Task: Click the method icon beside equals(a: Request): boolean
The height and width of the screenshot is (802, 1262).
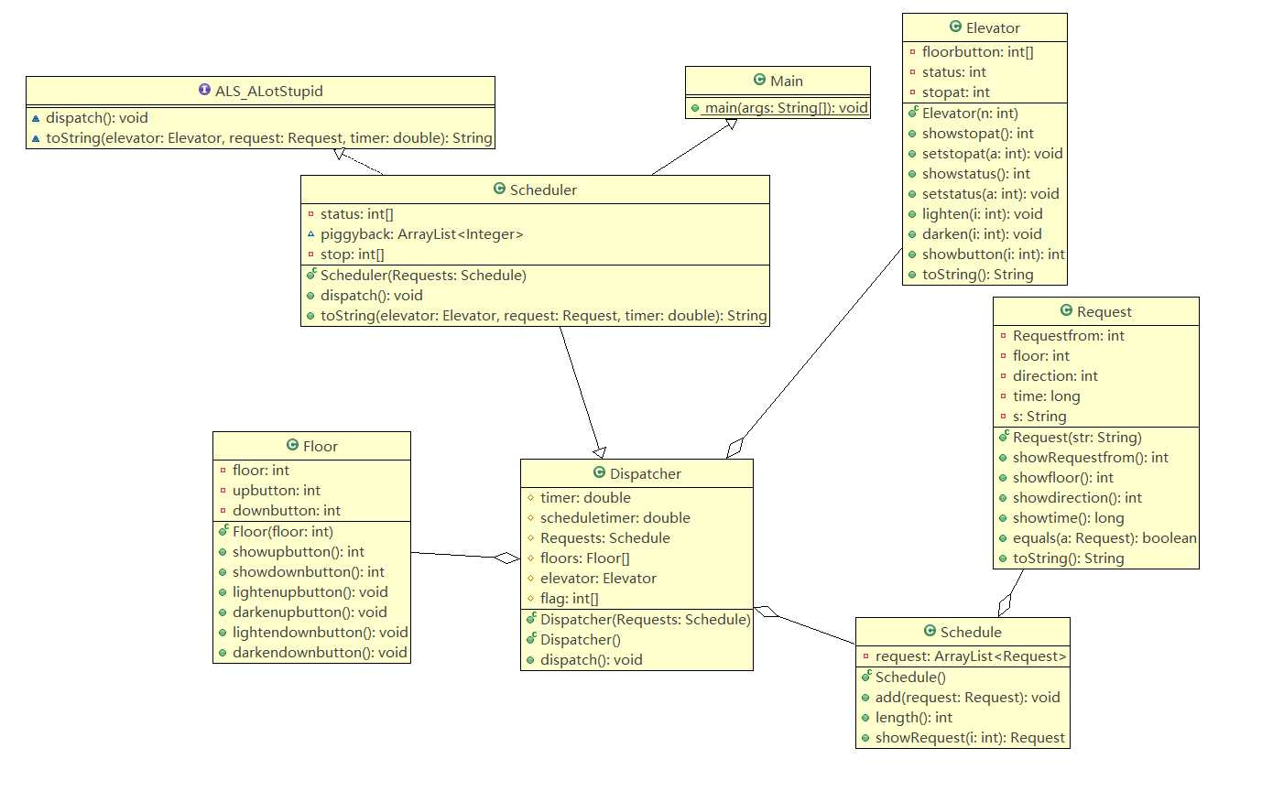Action: click(1003, 538)
